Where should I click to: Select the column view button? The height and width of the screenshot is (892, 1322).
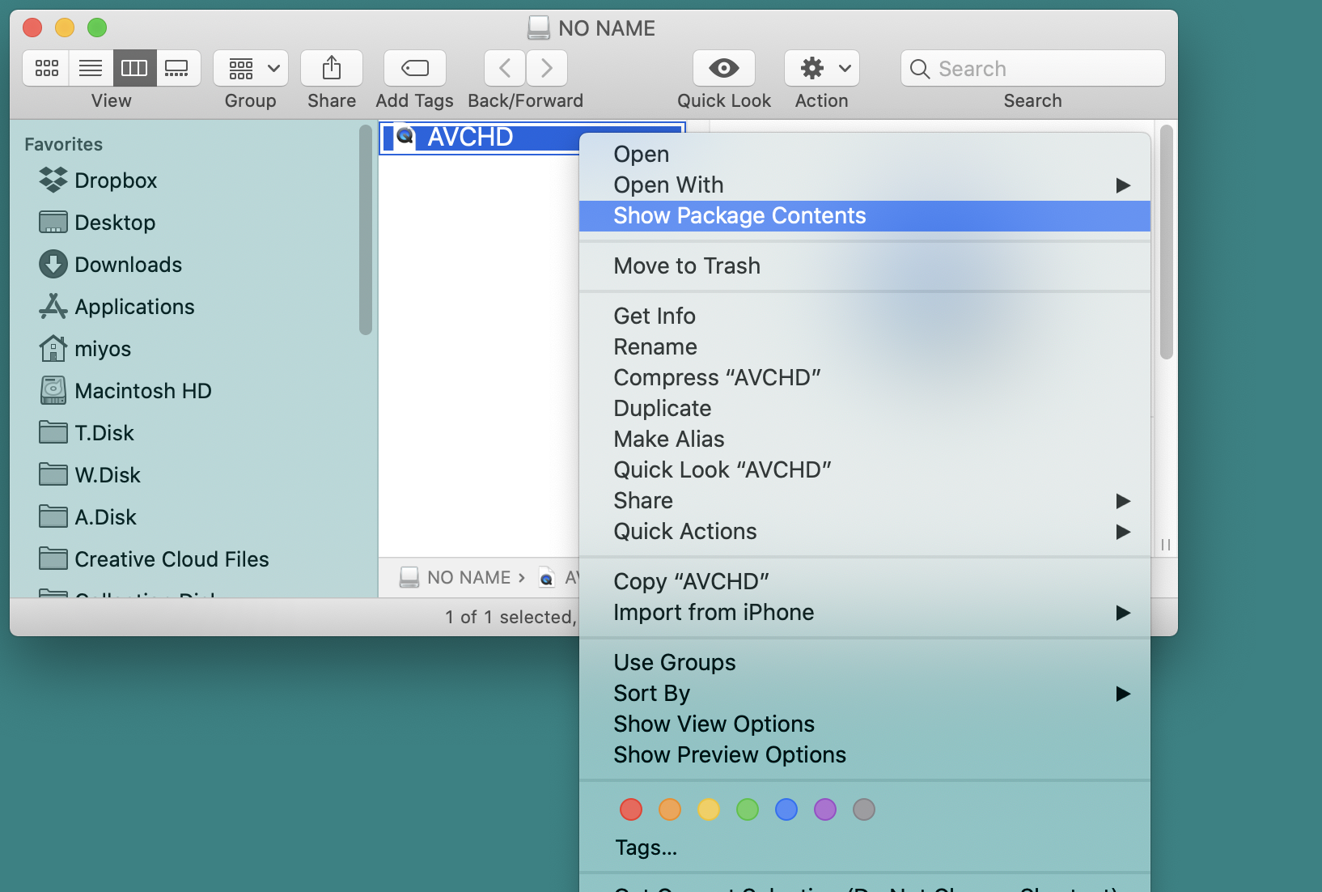pyautogui.click(x=134, y=68)
